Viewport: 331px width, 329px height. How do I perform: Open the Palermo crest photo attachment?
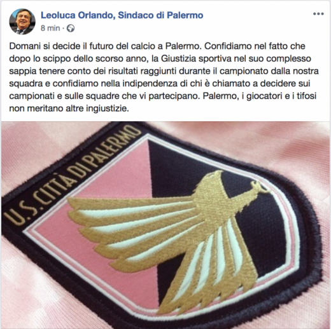coord(165,225)
